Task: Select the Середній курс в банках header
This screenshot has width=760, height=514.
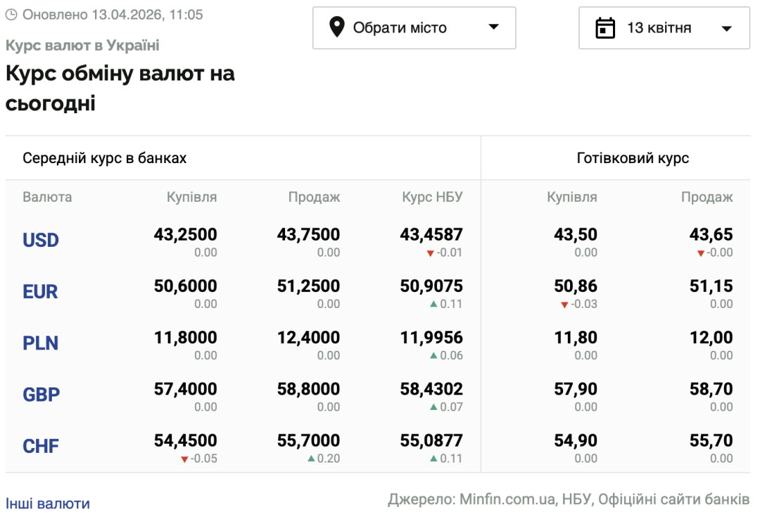Action: [105, 158]
